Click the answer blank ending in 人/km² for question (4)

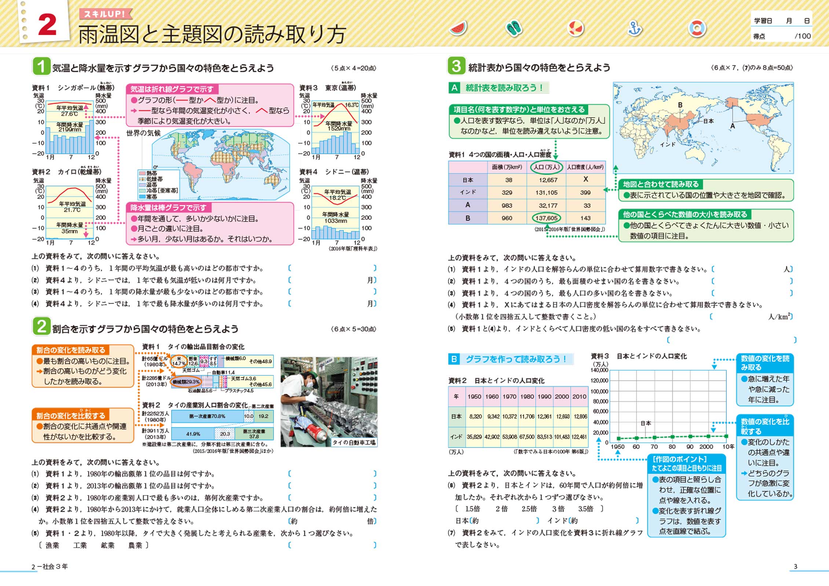pos(751,316)
